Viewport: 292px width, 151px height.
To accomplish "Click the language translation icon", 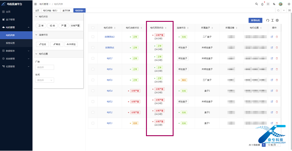I will pyautogui.click(x=274, y=4).
